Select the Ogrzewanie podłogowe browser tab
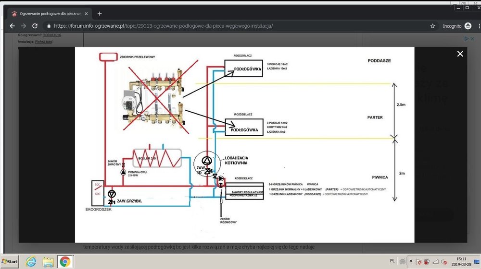This screenshot has width=481, height=269. click(48, 13)
